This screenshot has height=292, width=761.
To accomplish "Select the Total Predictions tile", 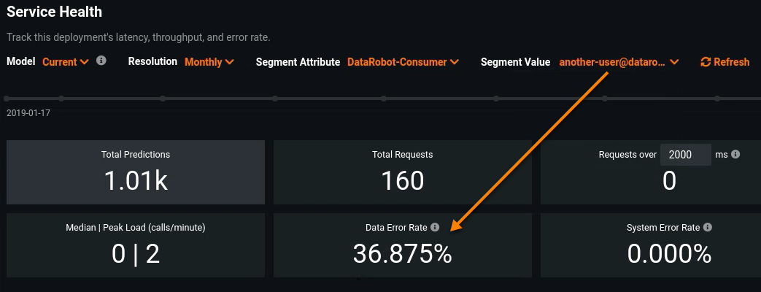I will 136,172.
